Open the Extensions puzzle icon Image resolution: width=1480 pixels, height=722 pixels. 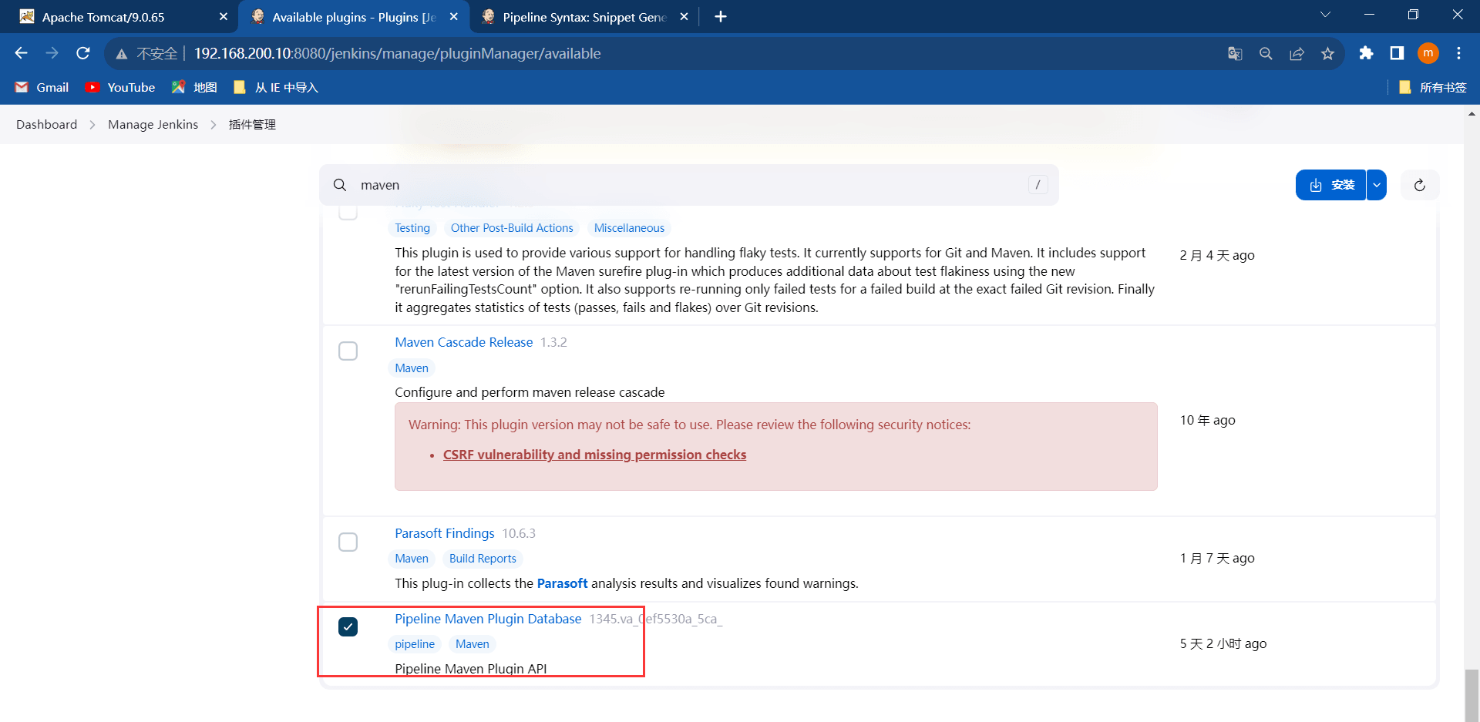(x=1366, y=53)
